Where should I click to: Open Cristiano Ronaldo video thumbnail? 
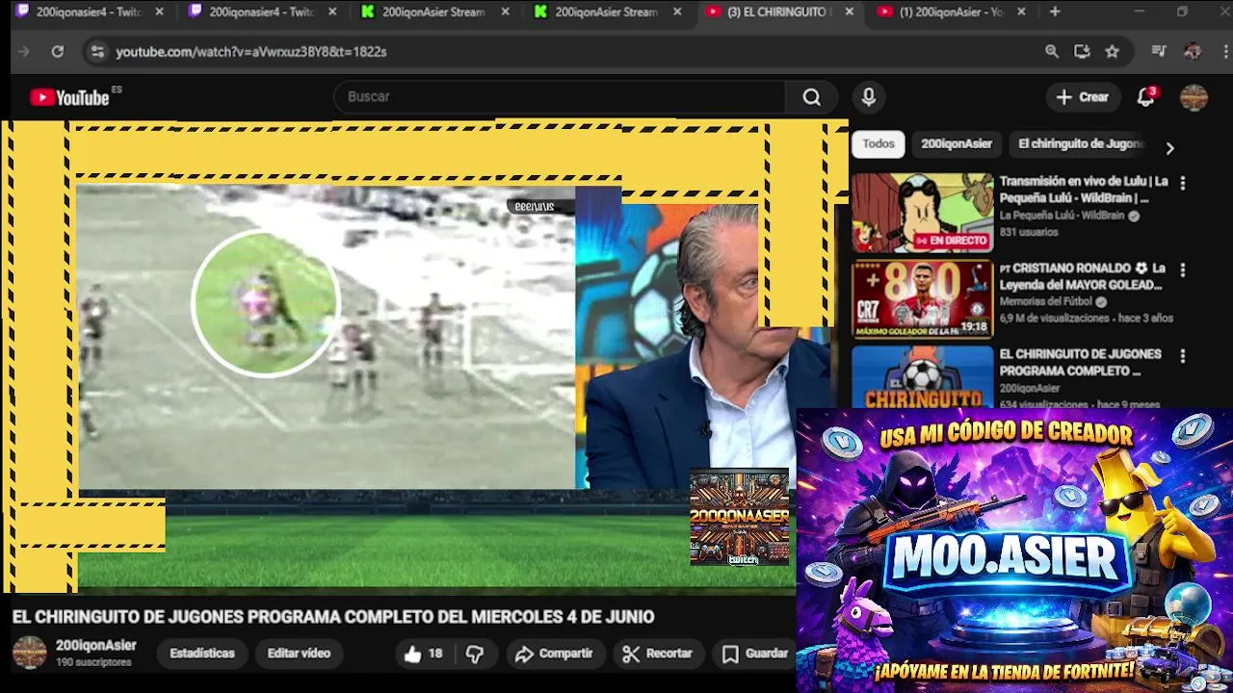(922, 299)
